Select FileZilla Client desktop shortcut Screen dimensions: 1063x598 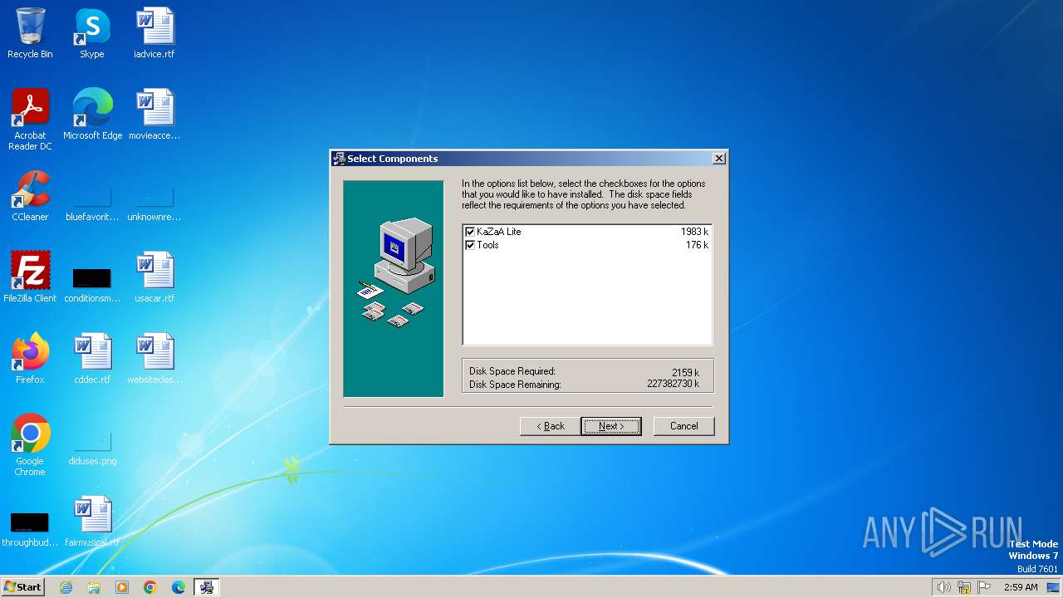point(30,277)
